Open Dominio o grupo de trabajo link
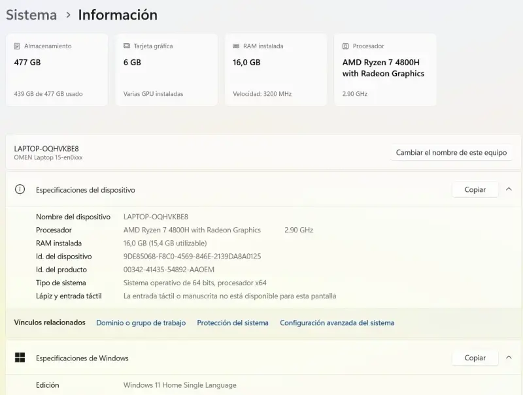 coord(141,323)
